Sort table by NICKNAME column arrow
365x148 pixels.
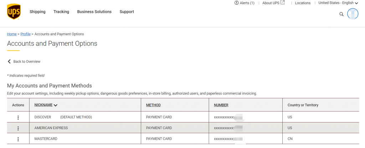coord(55,105)
